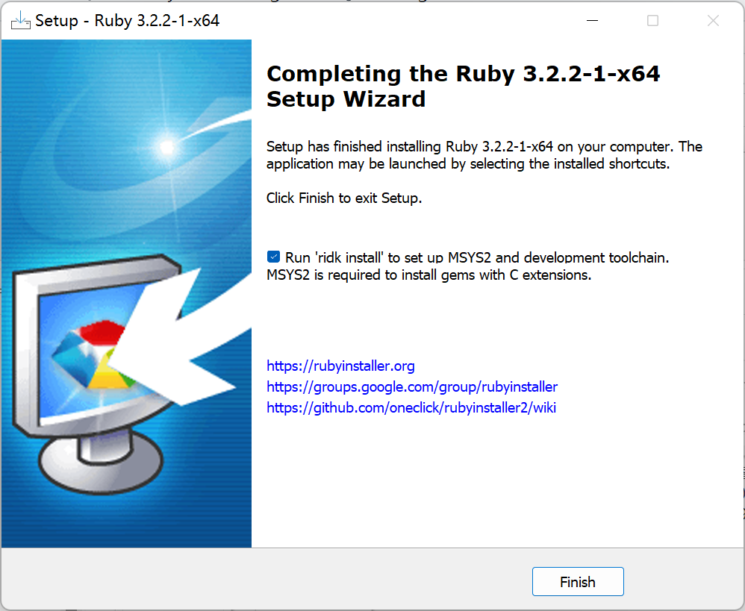Open the rubyinstaller.org link
Viewport: 745px width, 611px height.
point(340,366)
